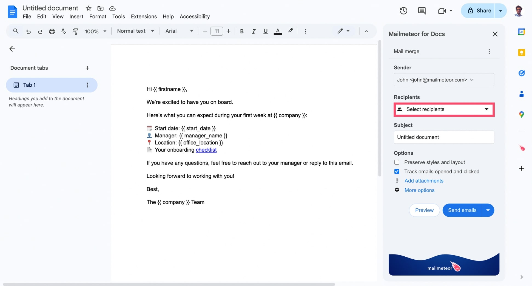This screenshot has height=286, width=532.
Task: Open Google Calendar from the side panel
Action: pyautogui.click(x=522, y=32)
